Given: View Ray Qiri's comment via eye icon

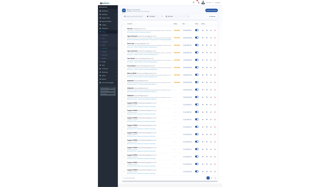Looking at the screenshot, I should (x=203, y=30).
